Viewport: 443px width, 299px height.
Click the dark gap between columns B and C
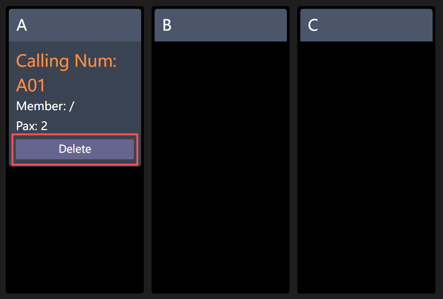(293, 154)
